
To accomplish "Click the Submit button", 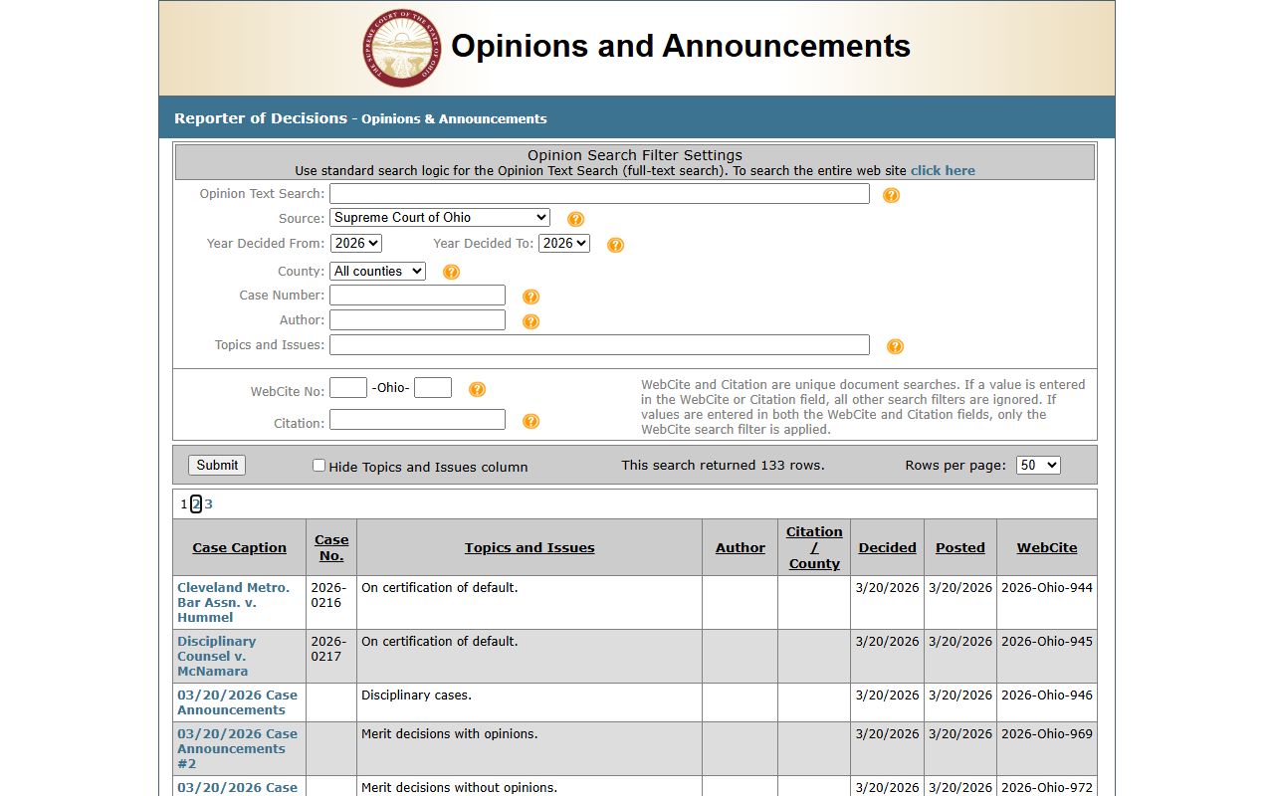I will (x=217, y=465).
